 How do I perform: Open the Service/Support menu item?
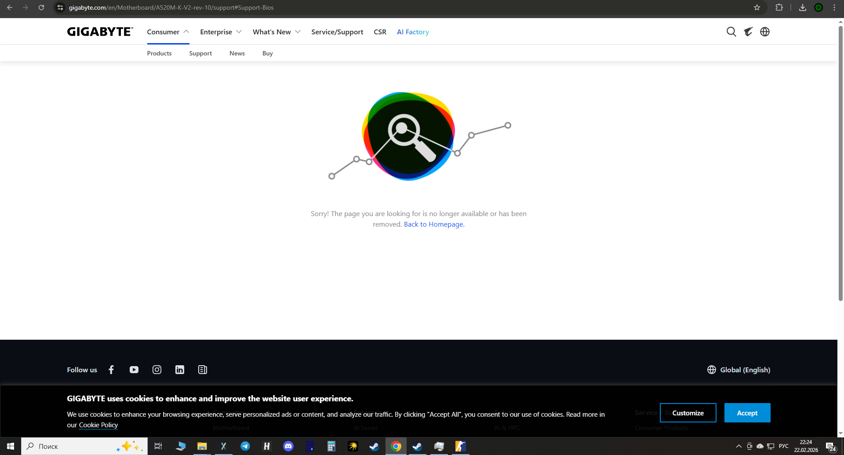pyautogui.click(x=337, y=32)
